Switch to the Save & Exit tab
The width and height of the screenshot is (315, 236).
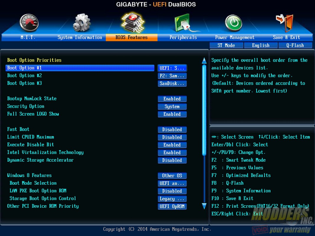(286, 37)
